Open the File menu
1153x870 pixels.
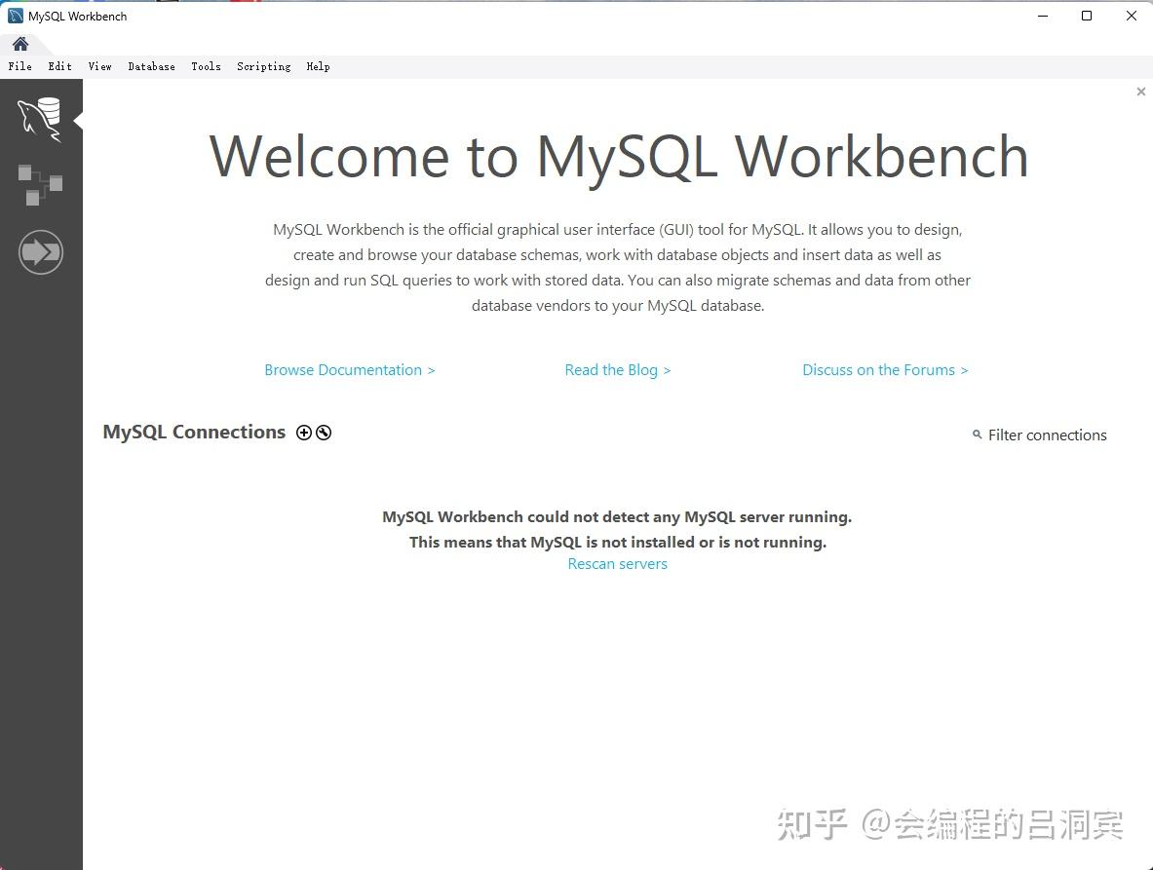tap(19, 66)
